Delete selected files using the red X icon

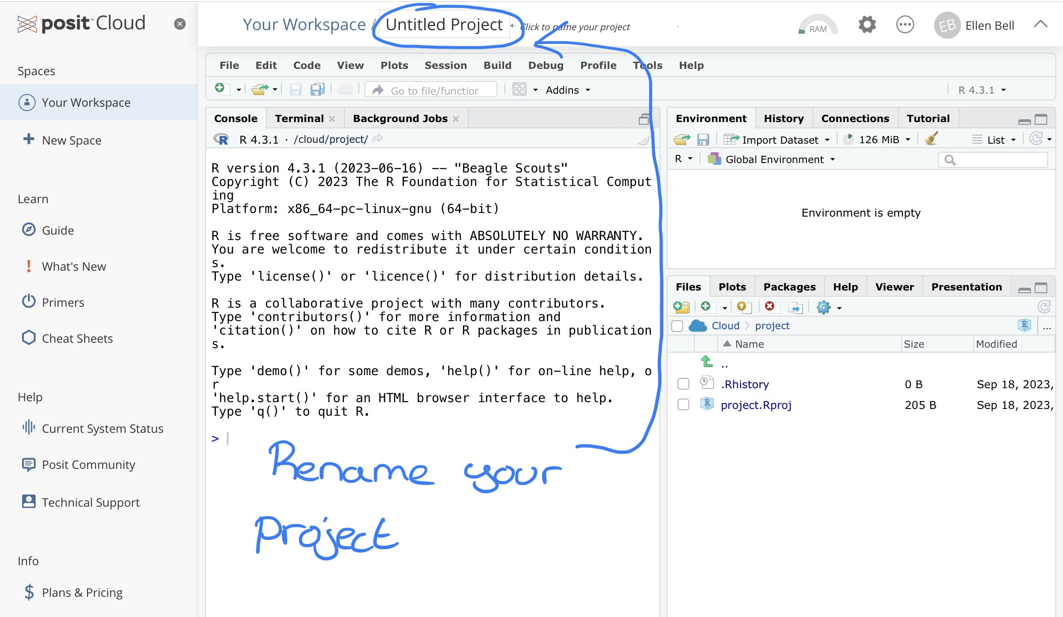click(x=770, y=307)
